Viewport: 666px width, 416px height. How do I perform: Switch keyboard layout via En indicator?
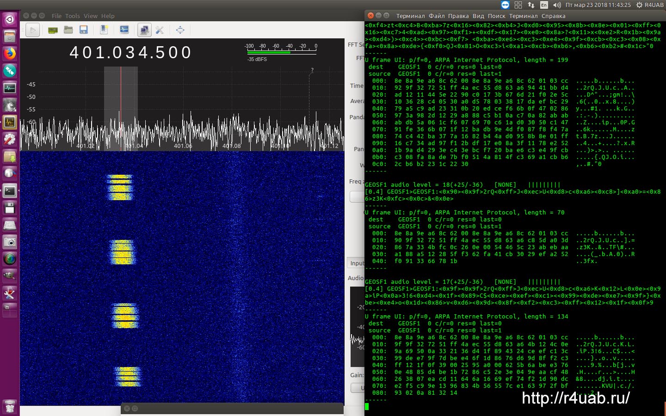(544, 5)
